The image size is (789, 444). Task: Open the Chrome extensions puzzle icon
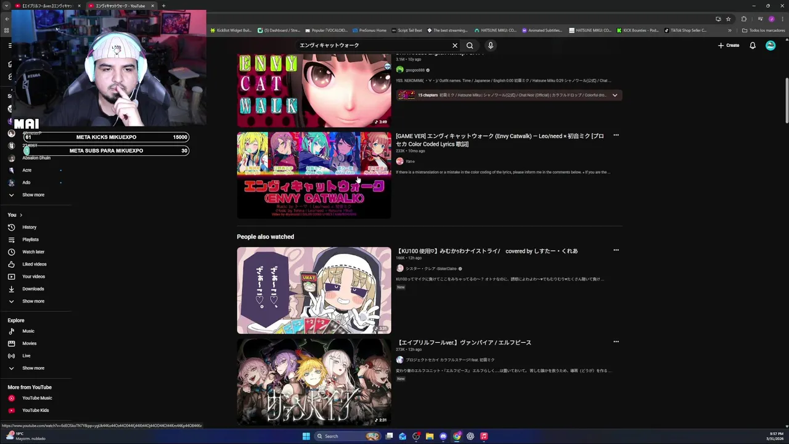pos(743,18)
